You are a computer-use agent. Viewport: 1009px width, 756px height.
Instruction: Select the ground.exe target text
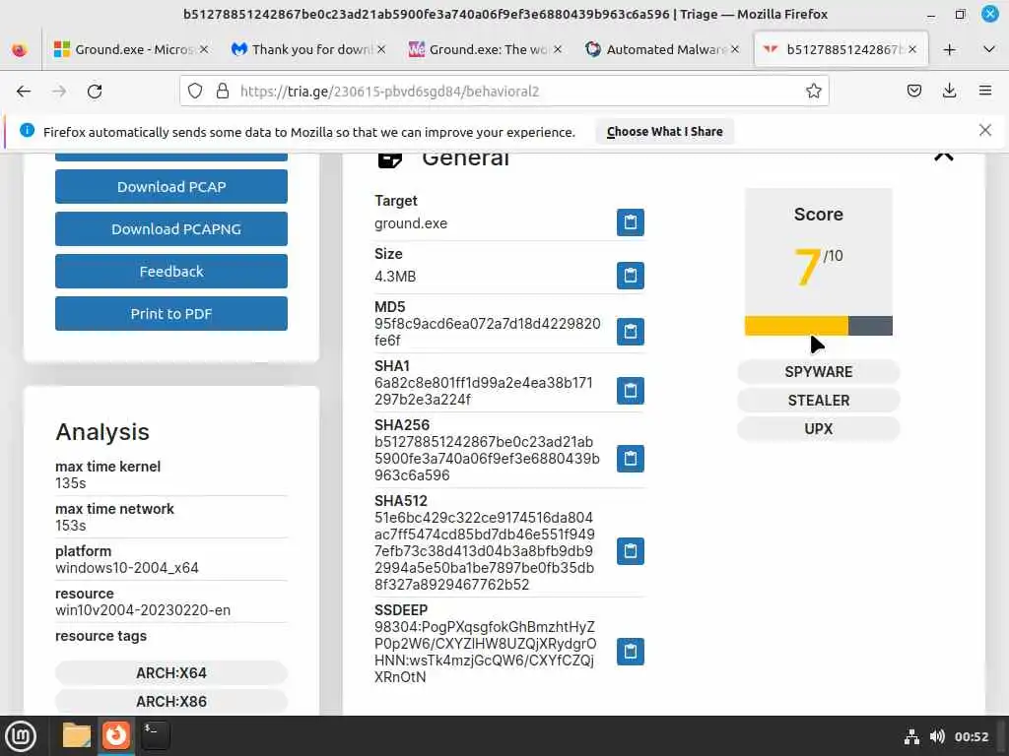[x=411, y=223]
